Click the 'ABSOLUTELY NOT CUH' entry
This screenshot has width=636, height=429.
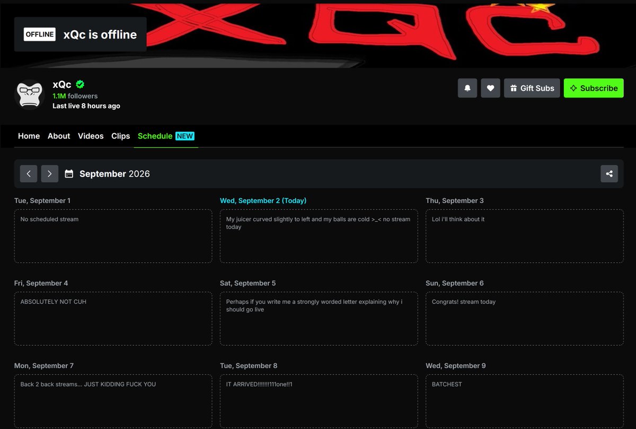(113, 318)
